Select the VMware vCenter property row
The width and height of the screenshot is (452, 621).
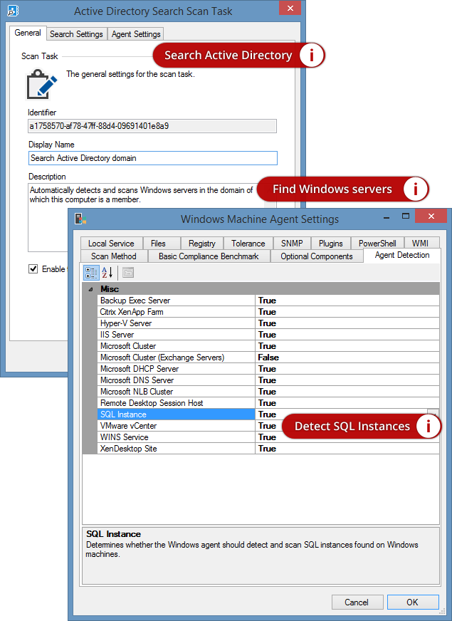click(x=176, y=426)
